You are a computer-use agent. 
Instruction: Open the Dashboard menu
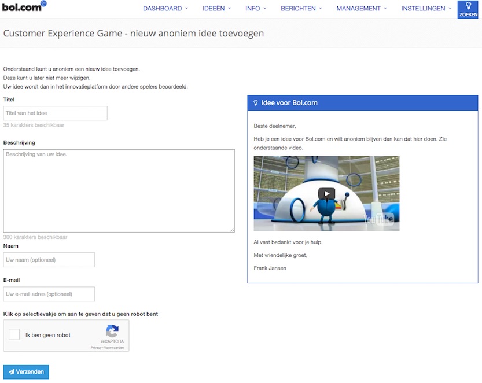click(x=165, y=9)
